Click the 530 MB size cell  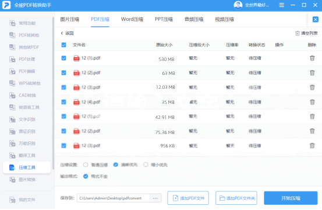167,59
